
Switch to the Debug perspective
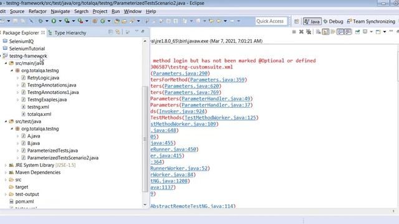click(x=333, y=22)
